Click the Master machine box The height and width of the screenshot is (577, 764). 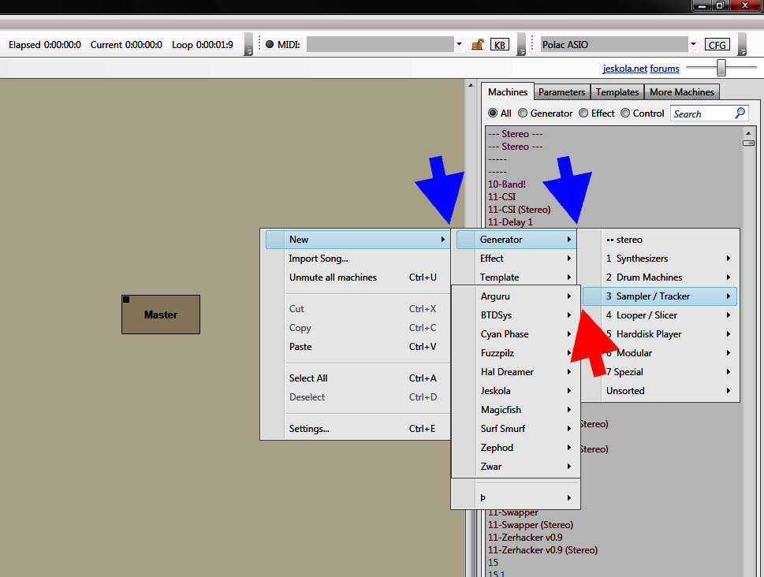pos(161,315)
